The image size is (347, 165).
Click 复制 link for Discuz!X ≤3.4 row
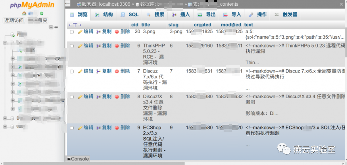tap(107, 97)
